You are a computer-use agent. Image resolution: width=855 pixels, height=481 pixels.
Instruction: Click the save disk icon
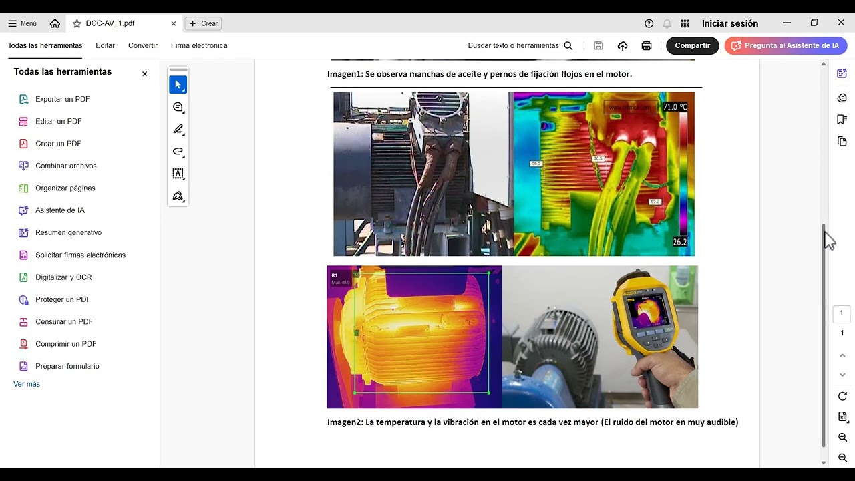coord(598,45)
